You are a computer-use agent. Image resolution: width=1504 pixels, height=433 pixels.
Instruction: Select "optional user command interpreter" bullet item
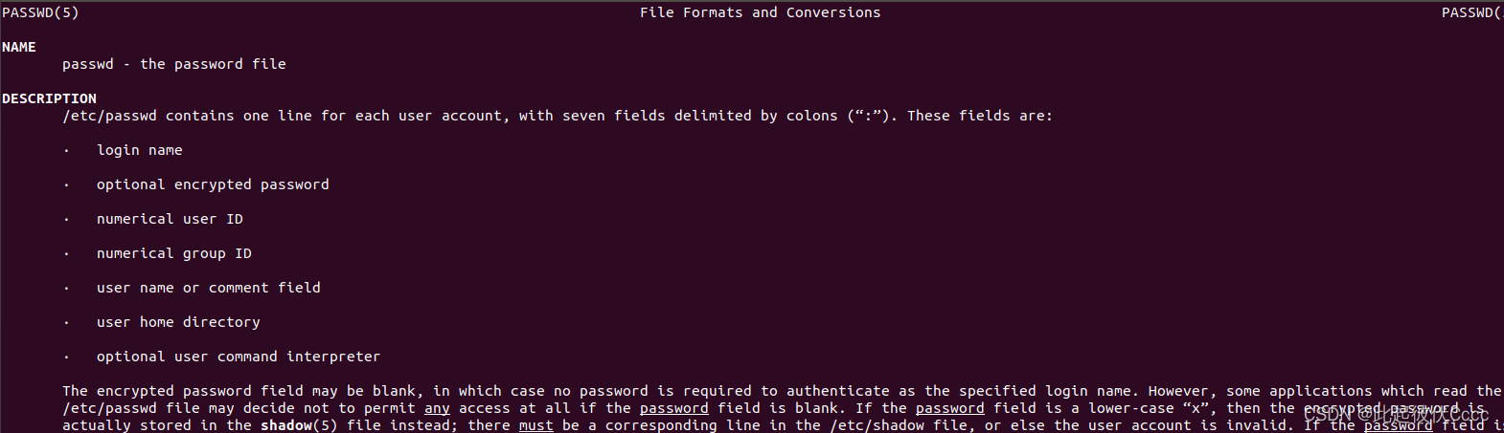click(239, 357)
